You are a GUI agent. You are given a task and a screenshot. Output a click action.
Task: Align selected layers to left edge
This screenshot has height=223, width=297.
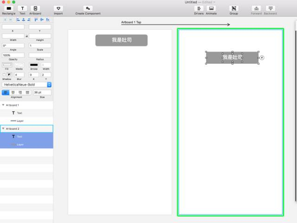[18, 19]
